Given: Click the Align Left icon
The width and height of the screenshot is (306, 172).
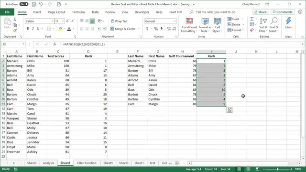Looking at the screenshot, I should click(x=82, y=29).
